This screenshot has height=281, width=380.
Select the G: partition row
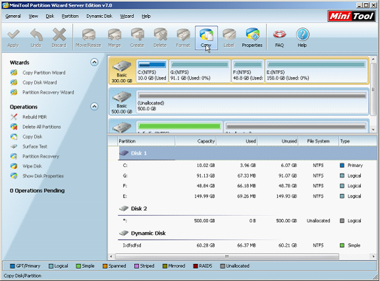tap(242, 176)
